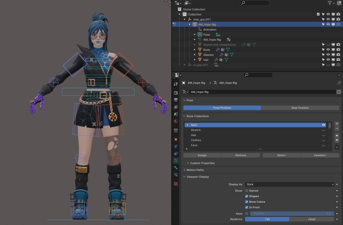
Task: Open the Object Constraints properties tab
Action: (176, 154)
